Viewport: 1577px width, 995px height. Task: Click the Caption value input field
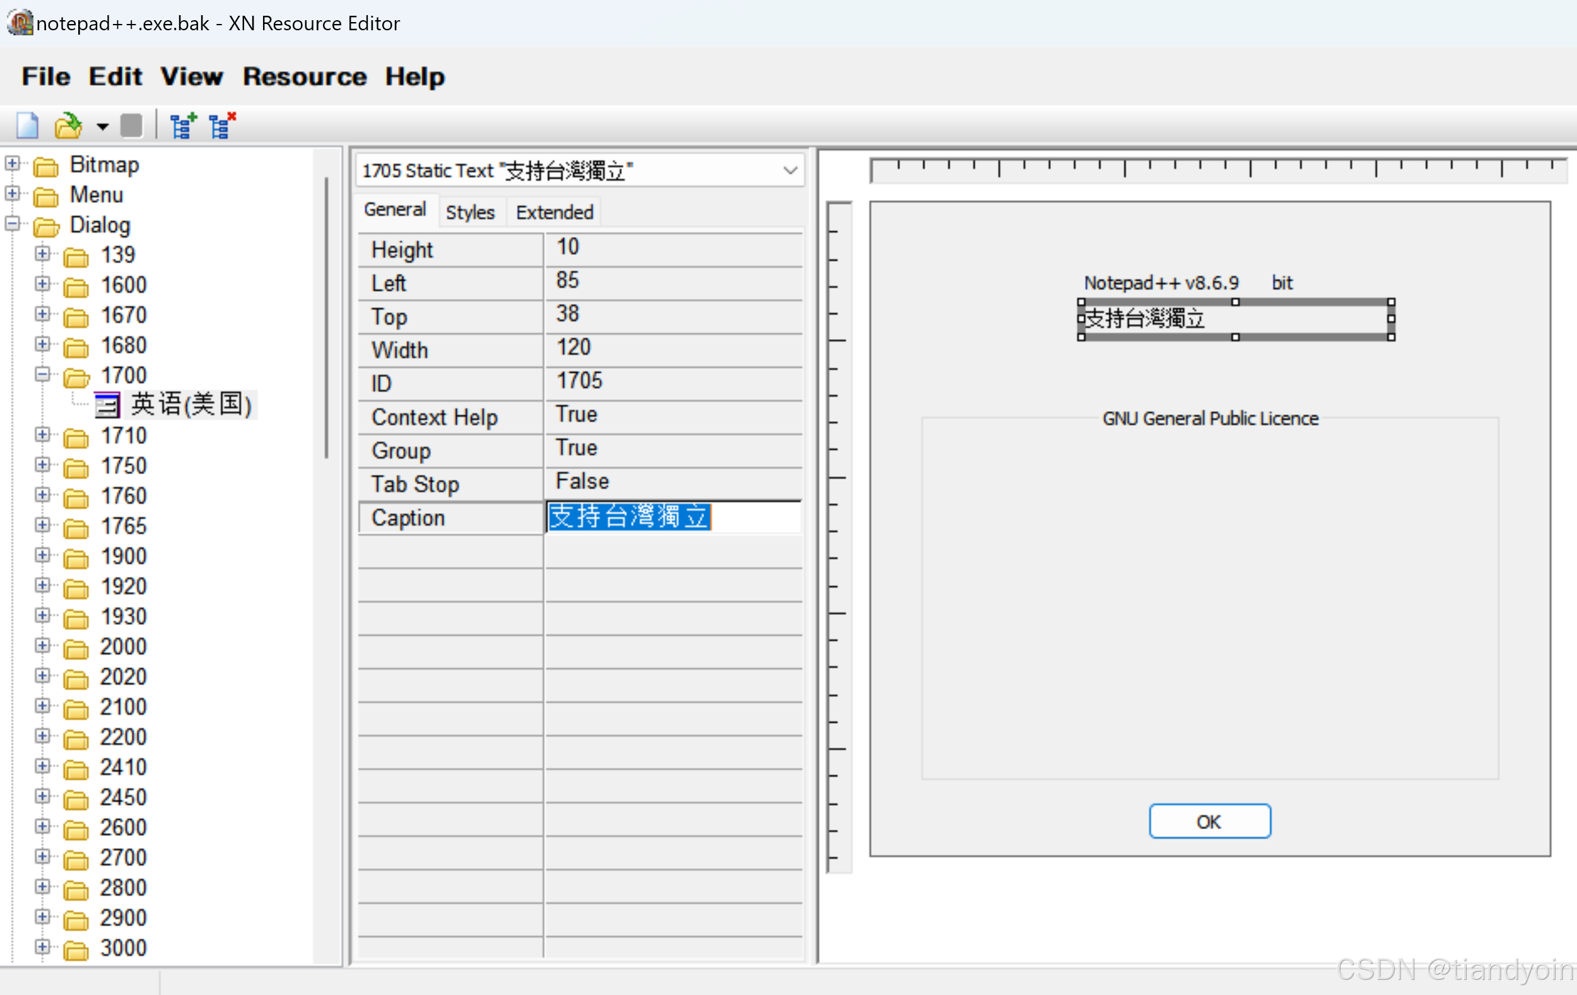pos(673,517)
